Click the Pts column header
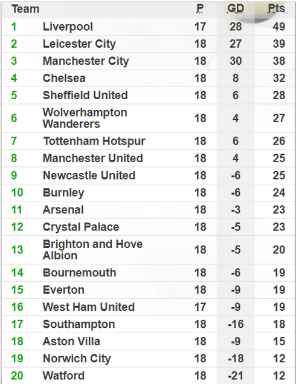This screenshot has height=384, width=296. tap(276, 9)
